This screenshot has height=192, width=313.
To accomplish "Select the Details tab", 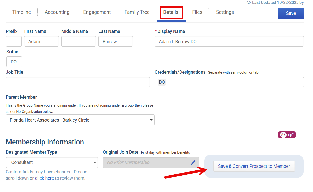I will coord(171,12).
